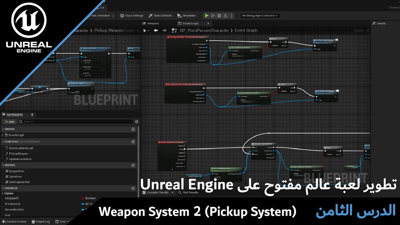Go forward in graph navigation history
Viewport: 400px width, 225px height.
pos(164,30)
